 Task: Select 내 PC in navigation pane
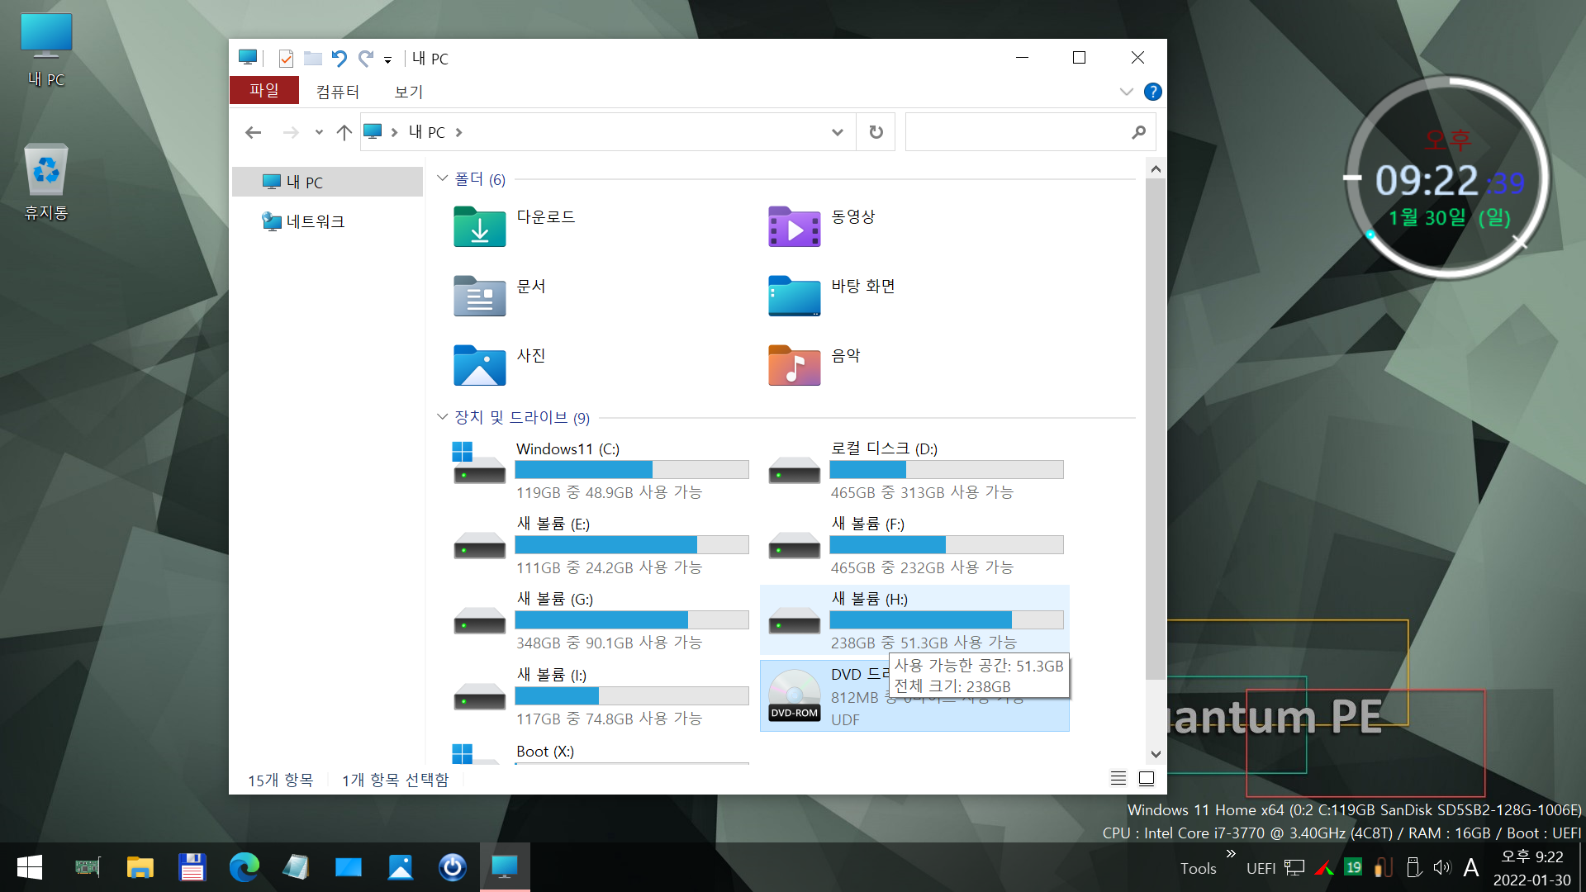click(x=327, y=182)
